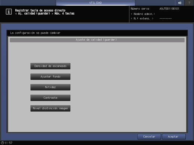Choose the Contraste key

click(x=50, y=98)
